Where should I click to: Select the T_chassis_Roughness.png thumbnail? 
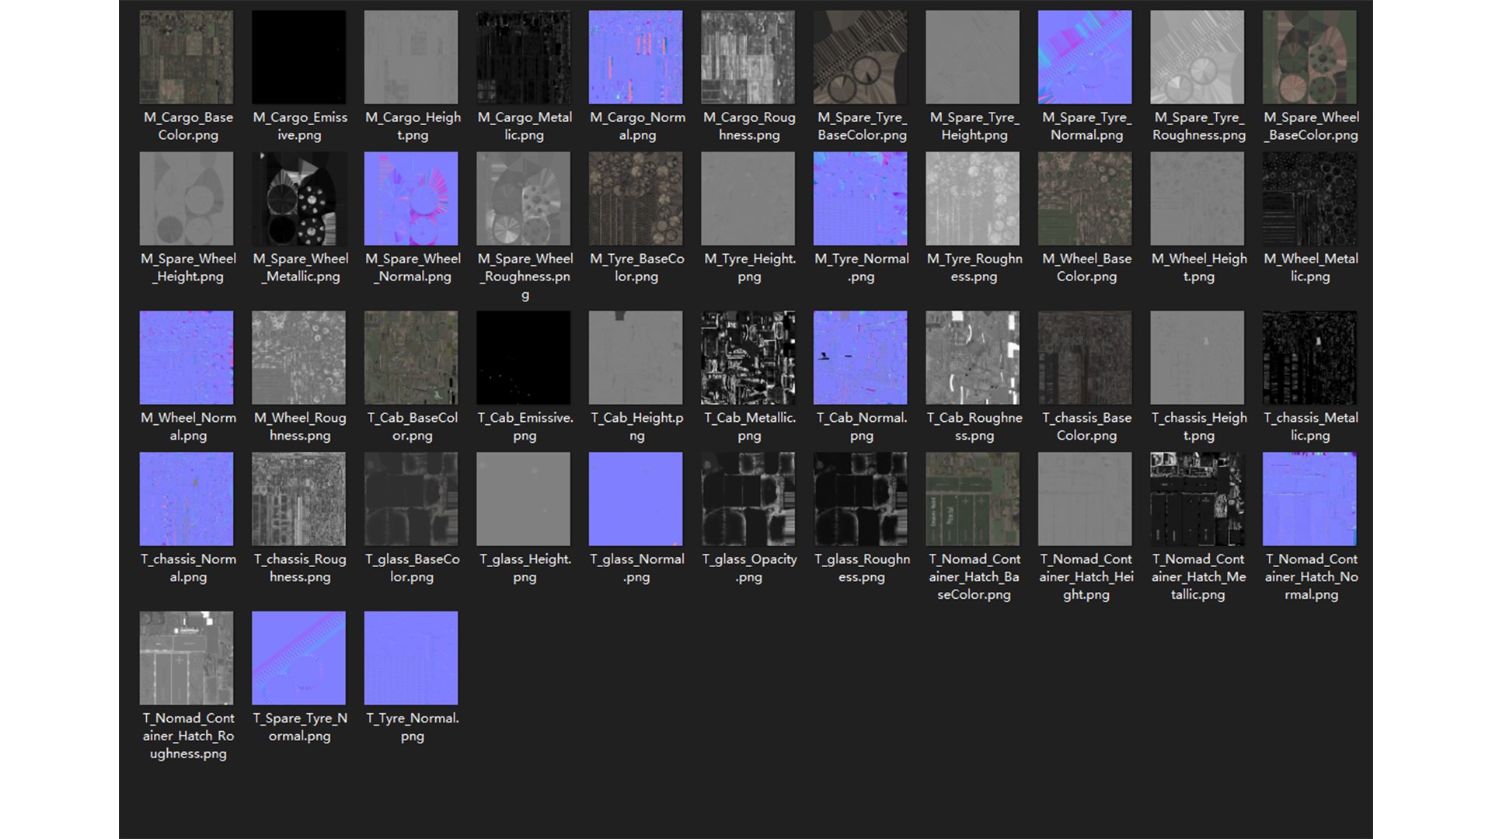tap(298, 500)
